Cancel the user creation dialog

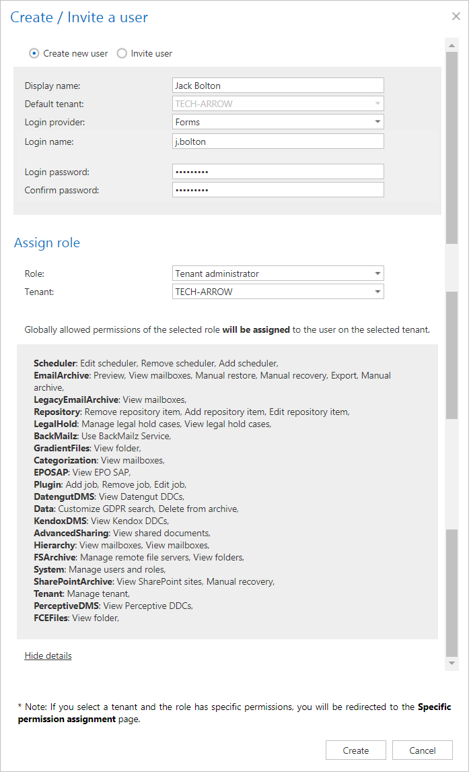click(x=423, y=750)
